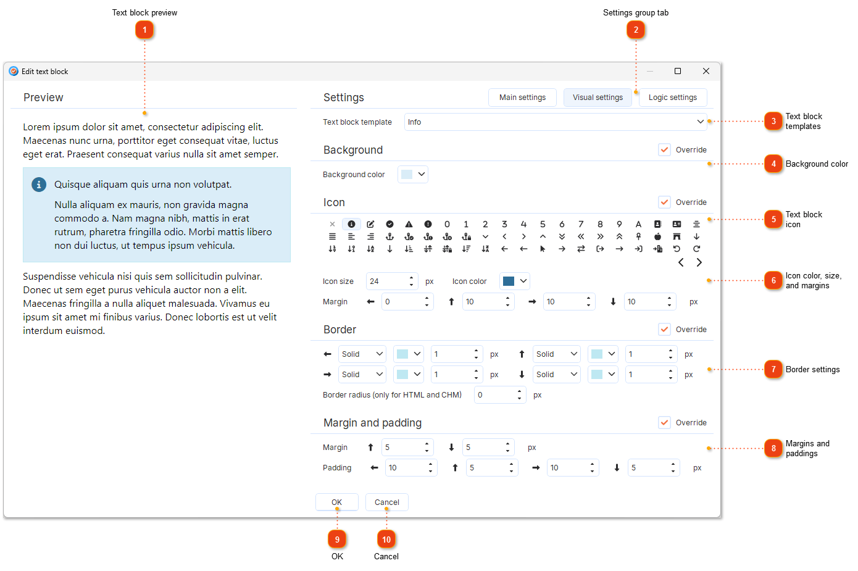
Task: Click the Cancel button
Action: [387, 502]
